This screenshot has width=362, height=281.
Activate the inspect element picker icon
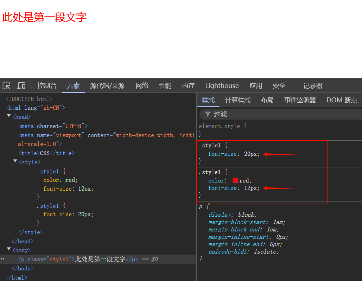[6, 85]
